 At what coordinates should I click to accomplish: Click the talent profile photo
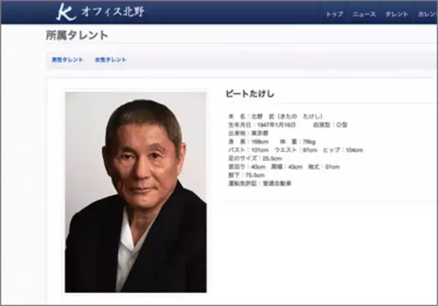tap(136, 192)
